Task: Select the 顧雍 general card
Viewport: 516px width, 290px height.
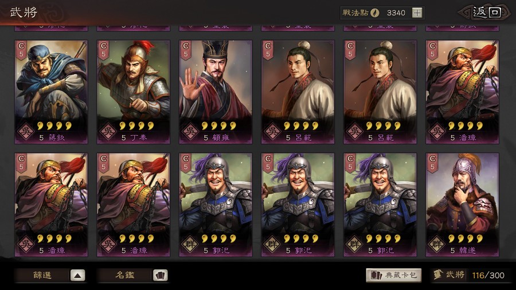Action: pos(216,92)
